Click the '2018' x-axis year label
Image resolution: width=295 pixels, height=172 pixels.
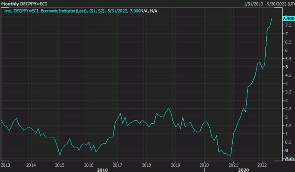click(x=146, y=165)
